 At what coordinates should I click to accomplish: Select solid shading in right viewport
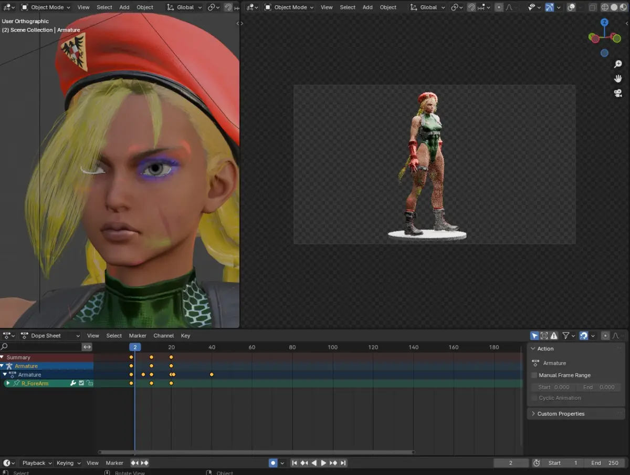pyautogui.click(x=614, y=7)
